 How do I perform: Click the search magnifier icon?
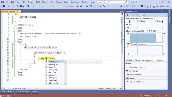pos(126,2)
